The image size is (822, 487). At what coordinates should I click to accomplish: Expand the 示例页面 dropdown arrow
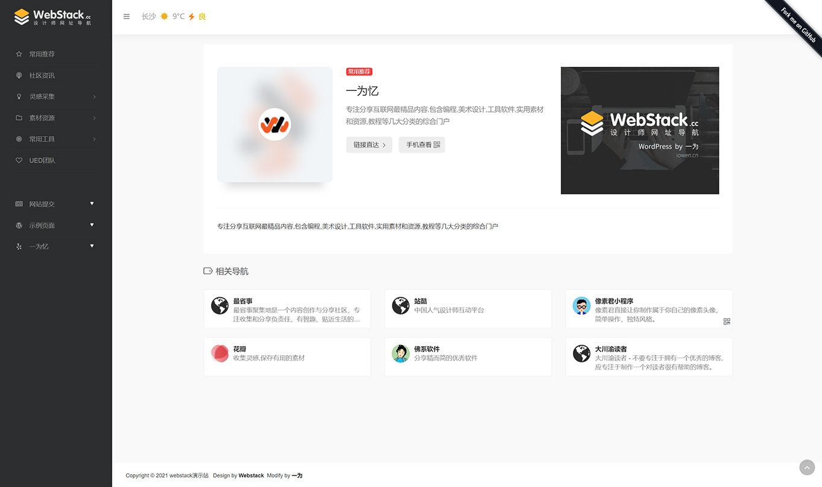tap(92, 225)
